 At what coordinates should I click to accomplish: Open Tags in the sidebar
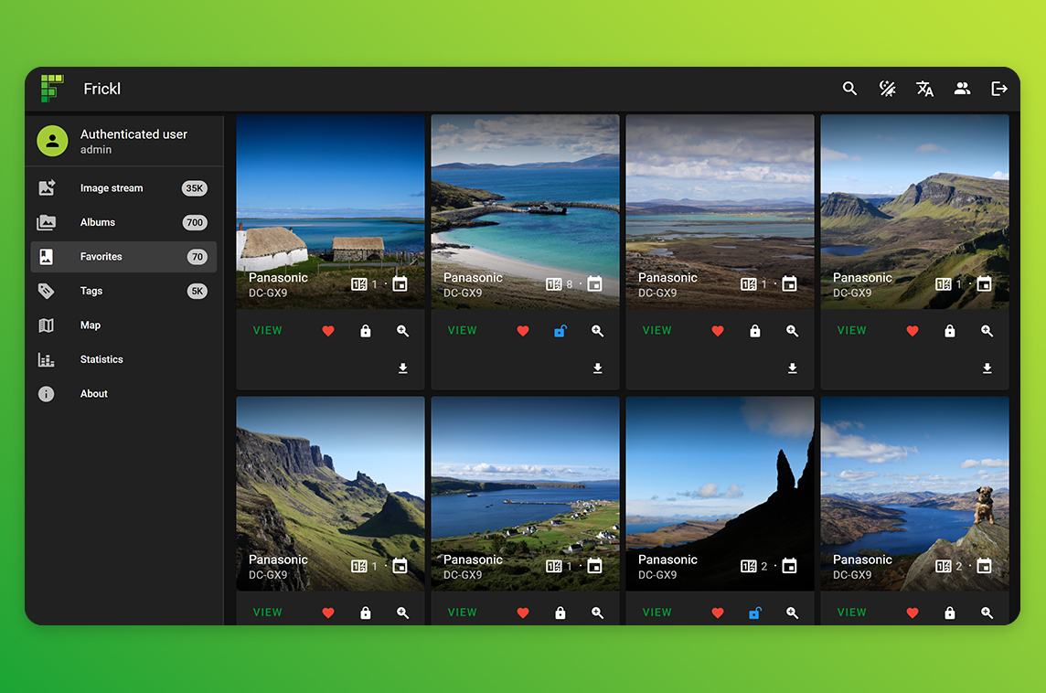click(x=123, y=291)
